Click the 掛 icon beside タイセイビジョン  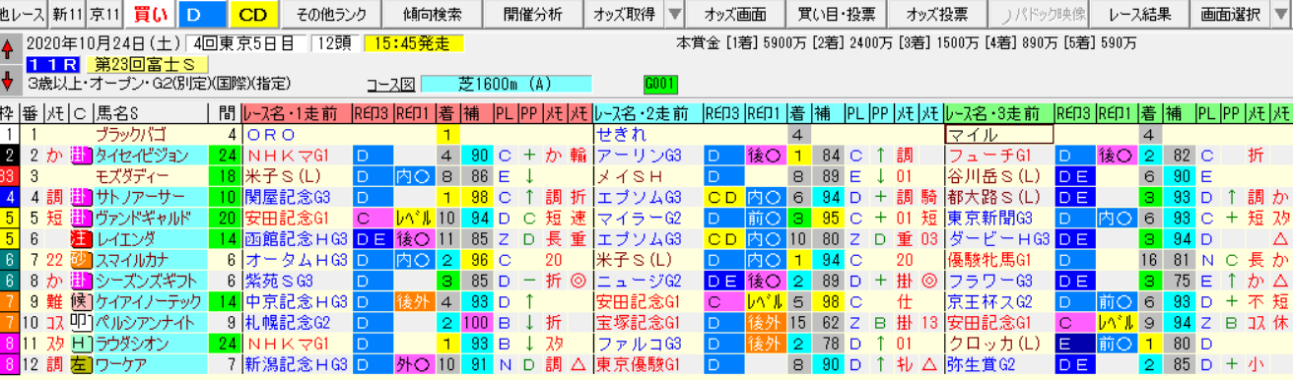pyautogui.click(x=81, y=155)
